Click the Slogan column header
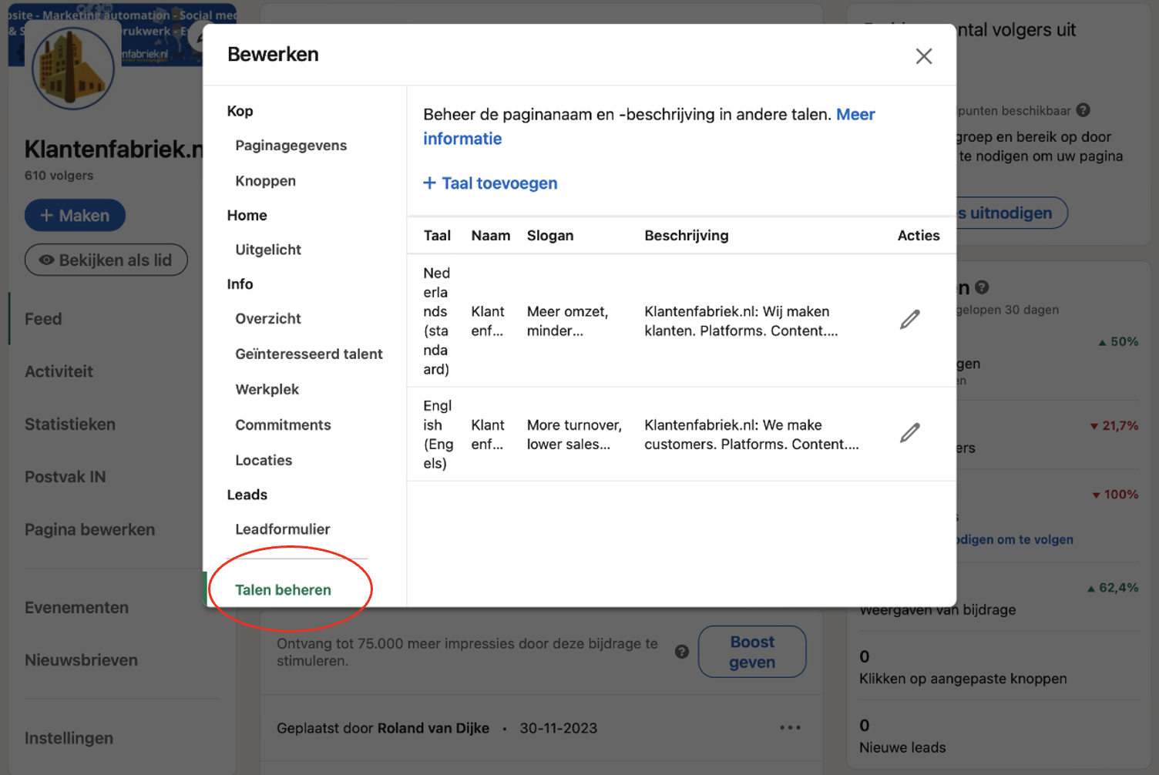The width and height of the screenshot is (1159, 775). click(x=550, y=236)
